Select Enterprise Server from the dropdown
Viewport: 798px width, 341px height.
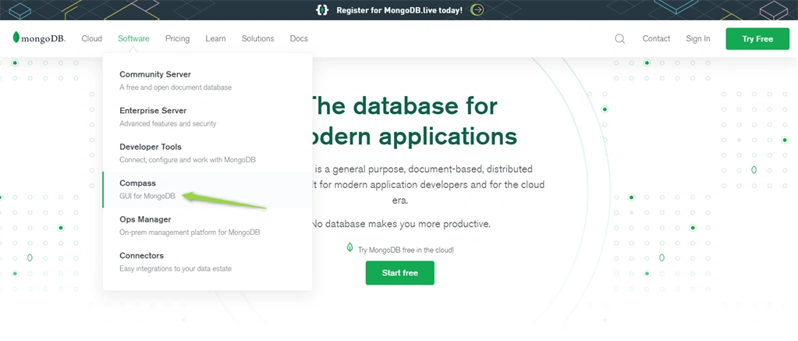207,116
